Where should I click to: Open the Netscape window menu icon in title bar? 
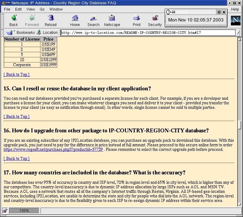tap(3, 3)
